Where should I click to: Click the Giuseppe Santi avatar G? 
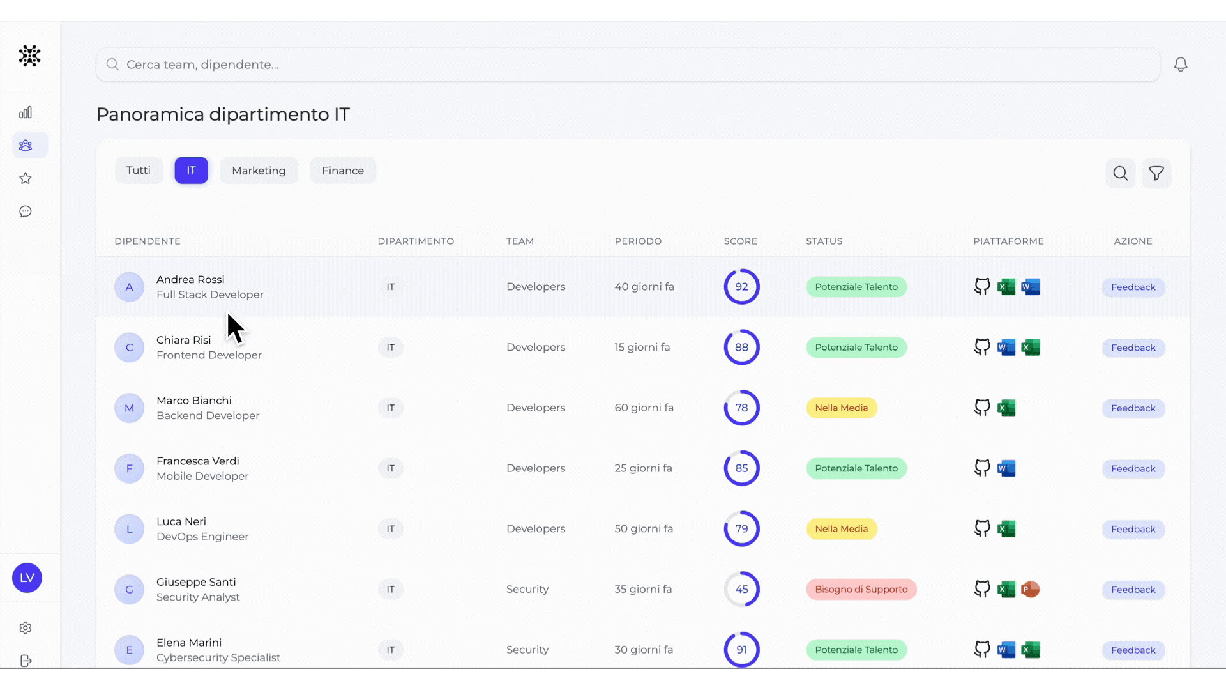[129, 589]
